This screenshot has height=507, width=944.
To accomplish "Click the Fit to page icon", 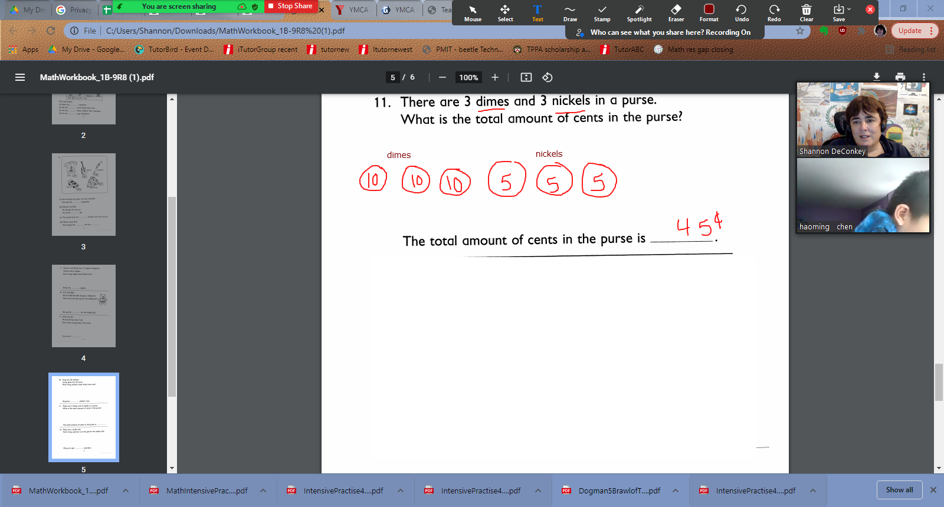I will click(526, 77).
